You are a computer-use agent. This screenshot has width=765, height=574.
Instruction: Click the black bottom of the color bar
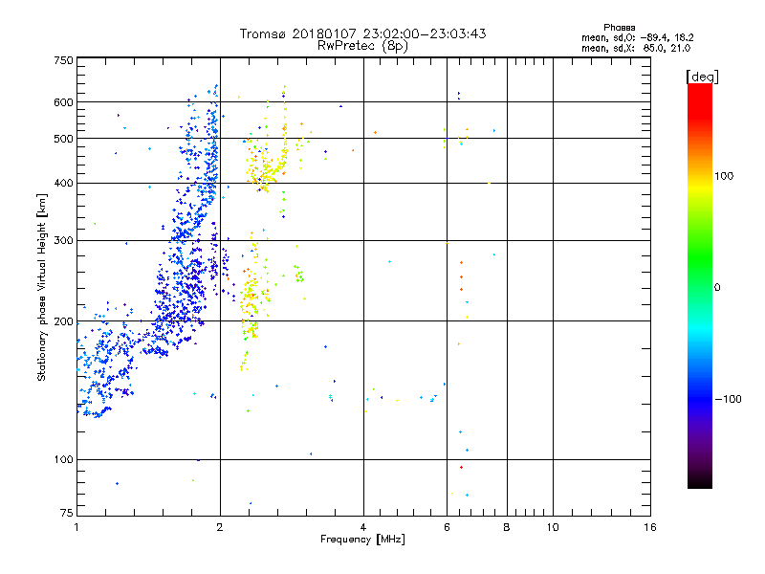(700, 481)
